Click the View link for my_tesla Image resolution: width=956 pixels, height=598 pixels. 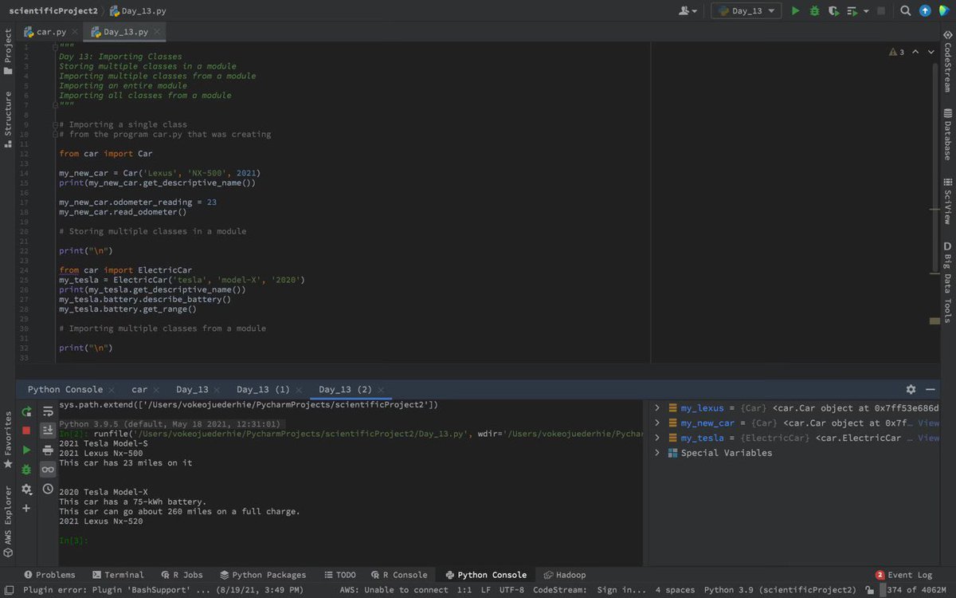[x=928, y=438]
